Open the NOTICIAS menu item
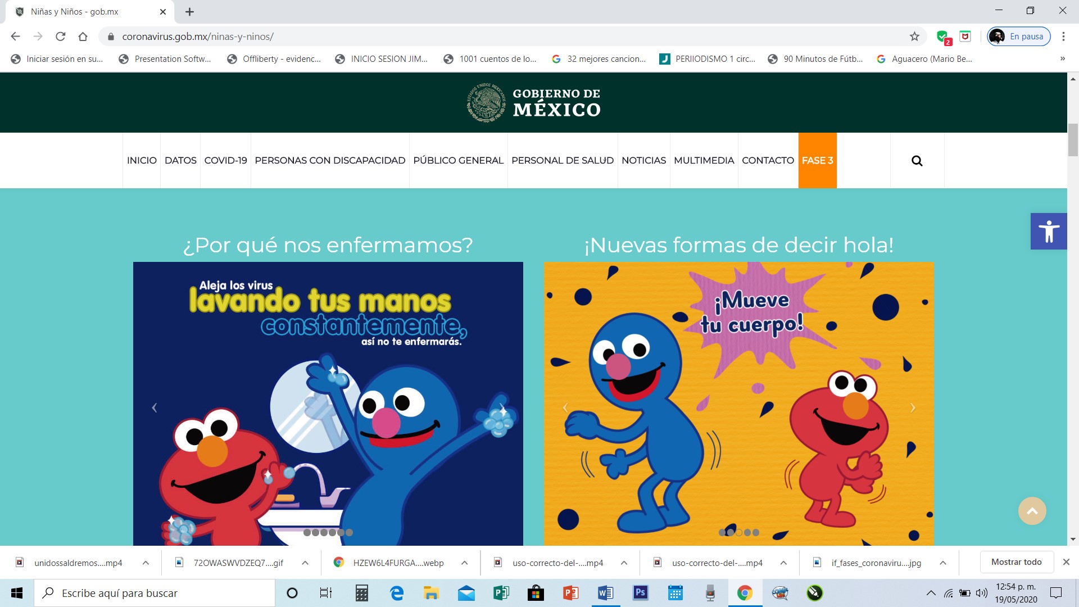1079x607 pixels. tap(643, 161)
